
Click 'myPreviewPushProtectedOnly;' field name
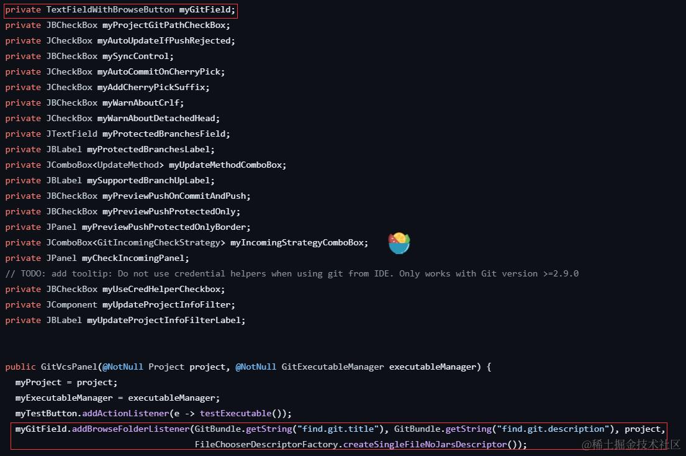tap(171, 212)
